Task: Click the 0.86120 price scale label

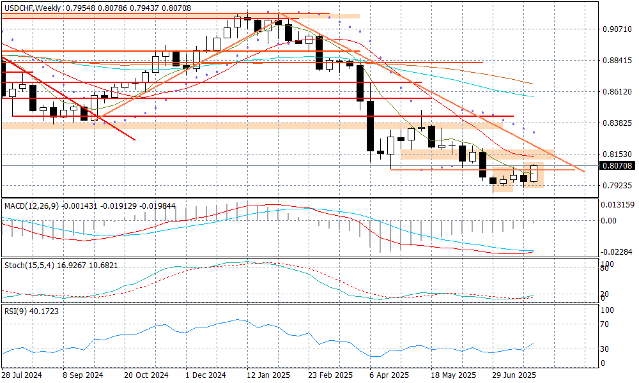Action: pyautogui.click(x=617, y=91)
